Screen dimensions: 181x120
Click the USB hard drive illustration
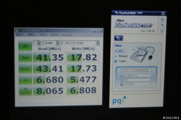click(143, 54)
